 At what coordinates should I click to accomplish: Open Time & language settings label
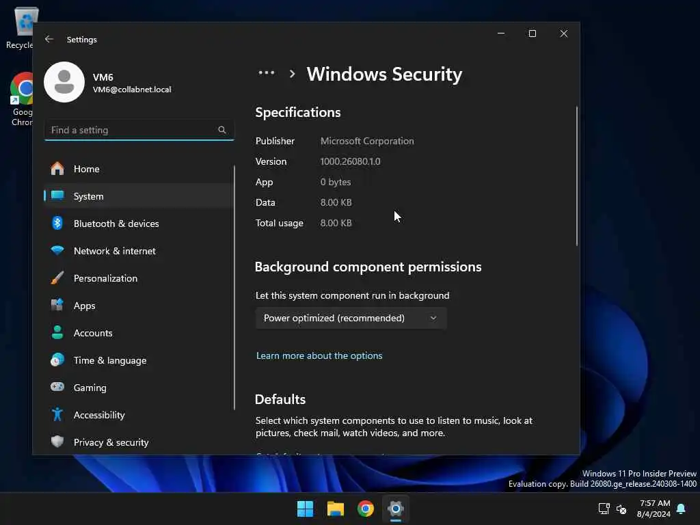(x=110, y=360)
